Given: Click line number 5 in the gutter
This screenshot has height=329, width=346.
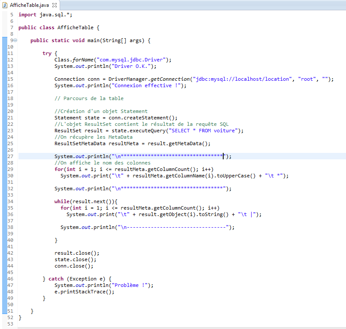Looking at the screenshot, I should click(x=12, y=15).
